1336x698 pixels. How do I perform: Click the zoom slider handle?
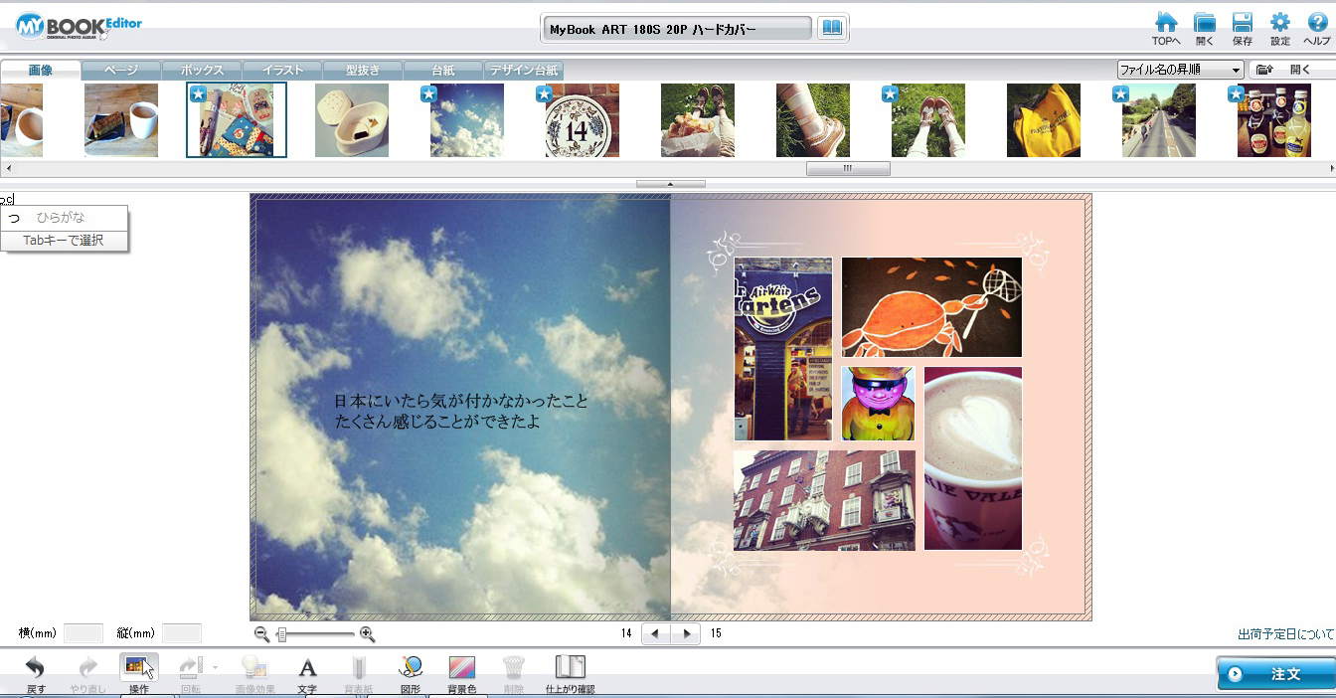(282, 634)
